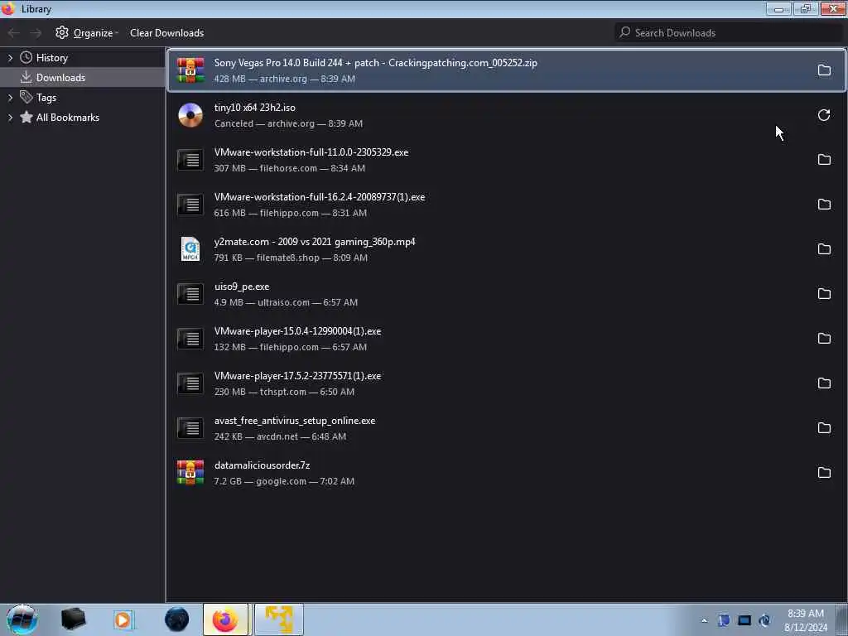Viewport: 848px width, 636px height.
Task: Open the yellow app in taskbar
Action: [x=279, y=619]
